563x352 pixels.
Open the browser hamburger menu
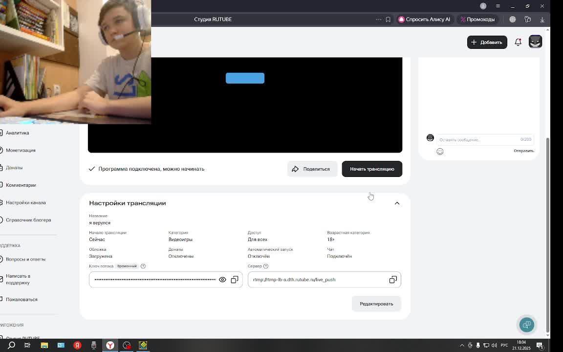498,6
